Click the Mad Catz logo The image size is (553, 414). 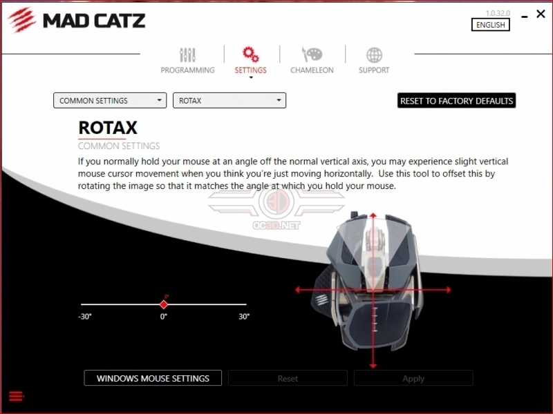pyautogui.click(x=76, y=21)
